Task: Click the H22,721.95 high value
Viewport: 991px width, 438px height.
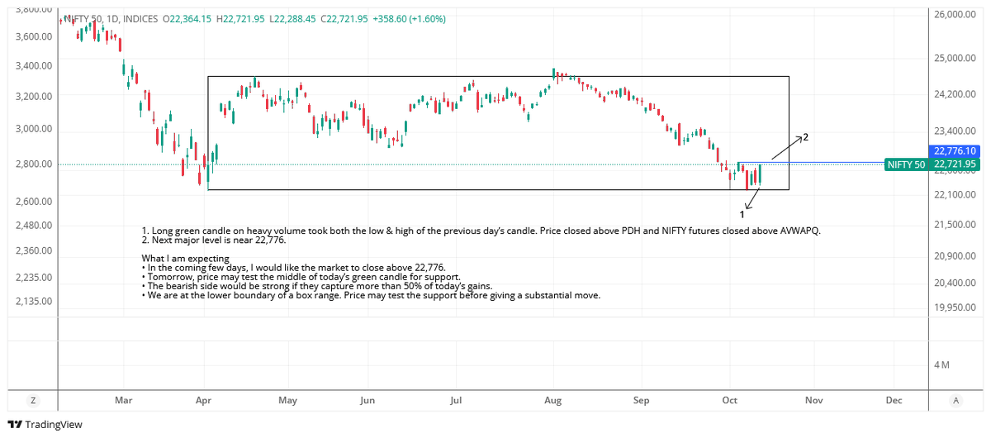Action: (240, 18)
